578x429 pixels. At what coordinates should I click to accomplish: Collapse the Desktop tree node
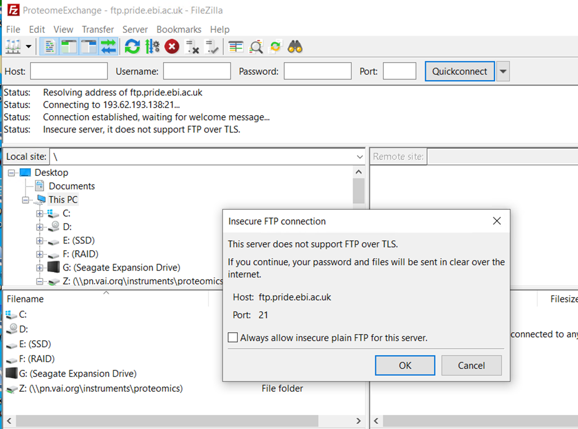11,172
